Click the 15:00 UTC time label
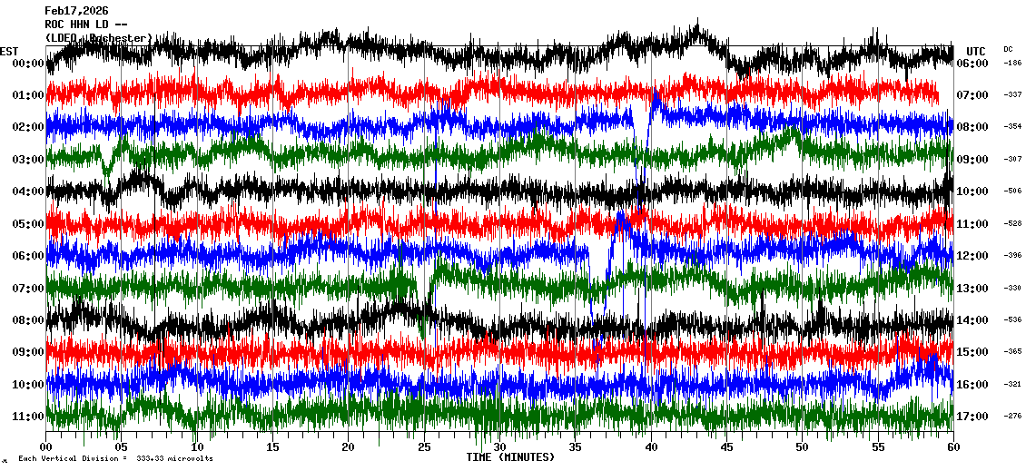 coord(972,352)
